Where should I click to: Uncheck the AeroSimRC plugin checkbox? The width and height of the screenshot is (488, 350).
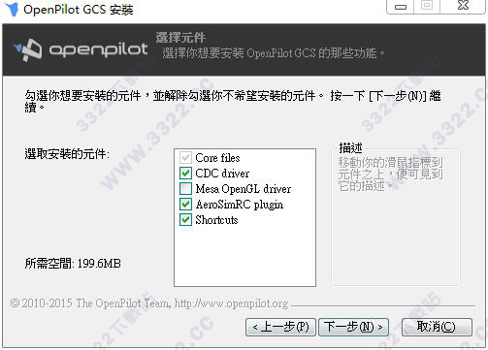pyautogui.click(x=185, y=205)
